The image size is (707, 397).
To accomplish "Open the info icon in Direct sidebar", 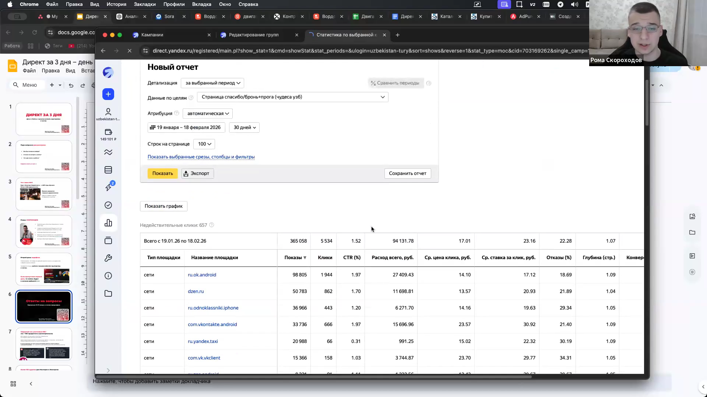I will tap(108, 276).
